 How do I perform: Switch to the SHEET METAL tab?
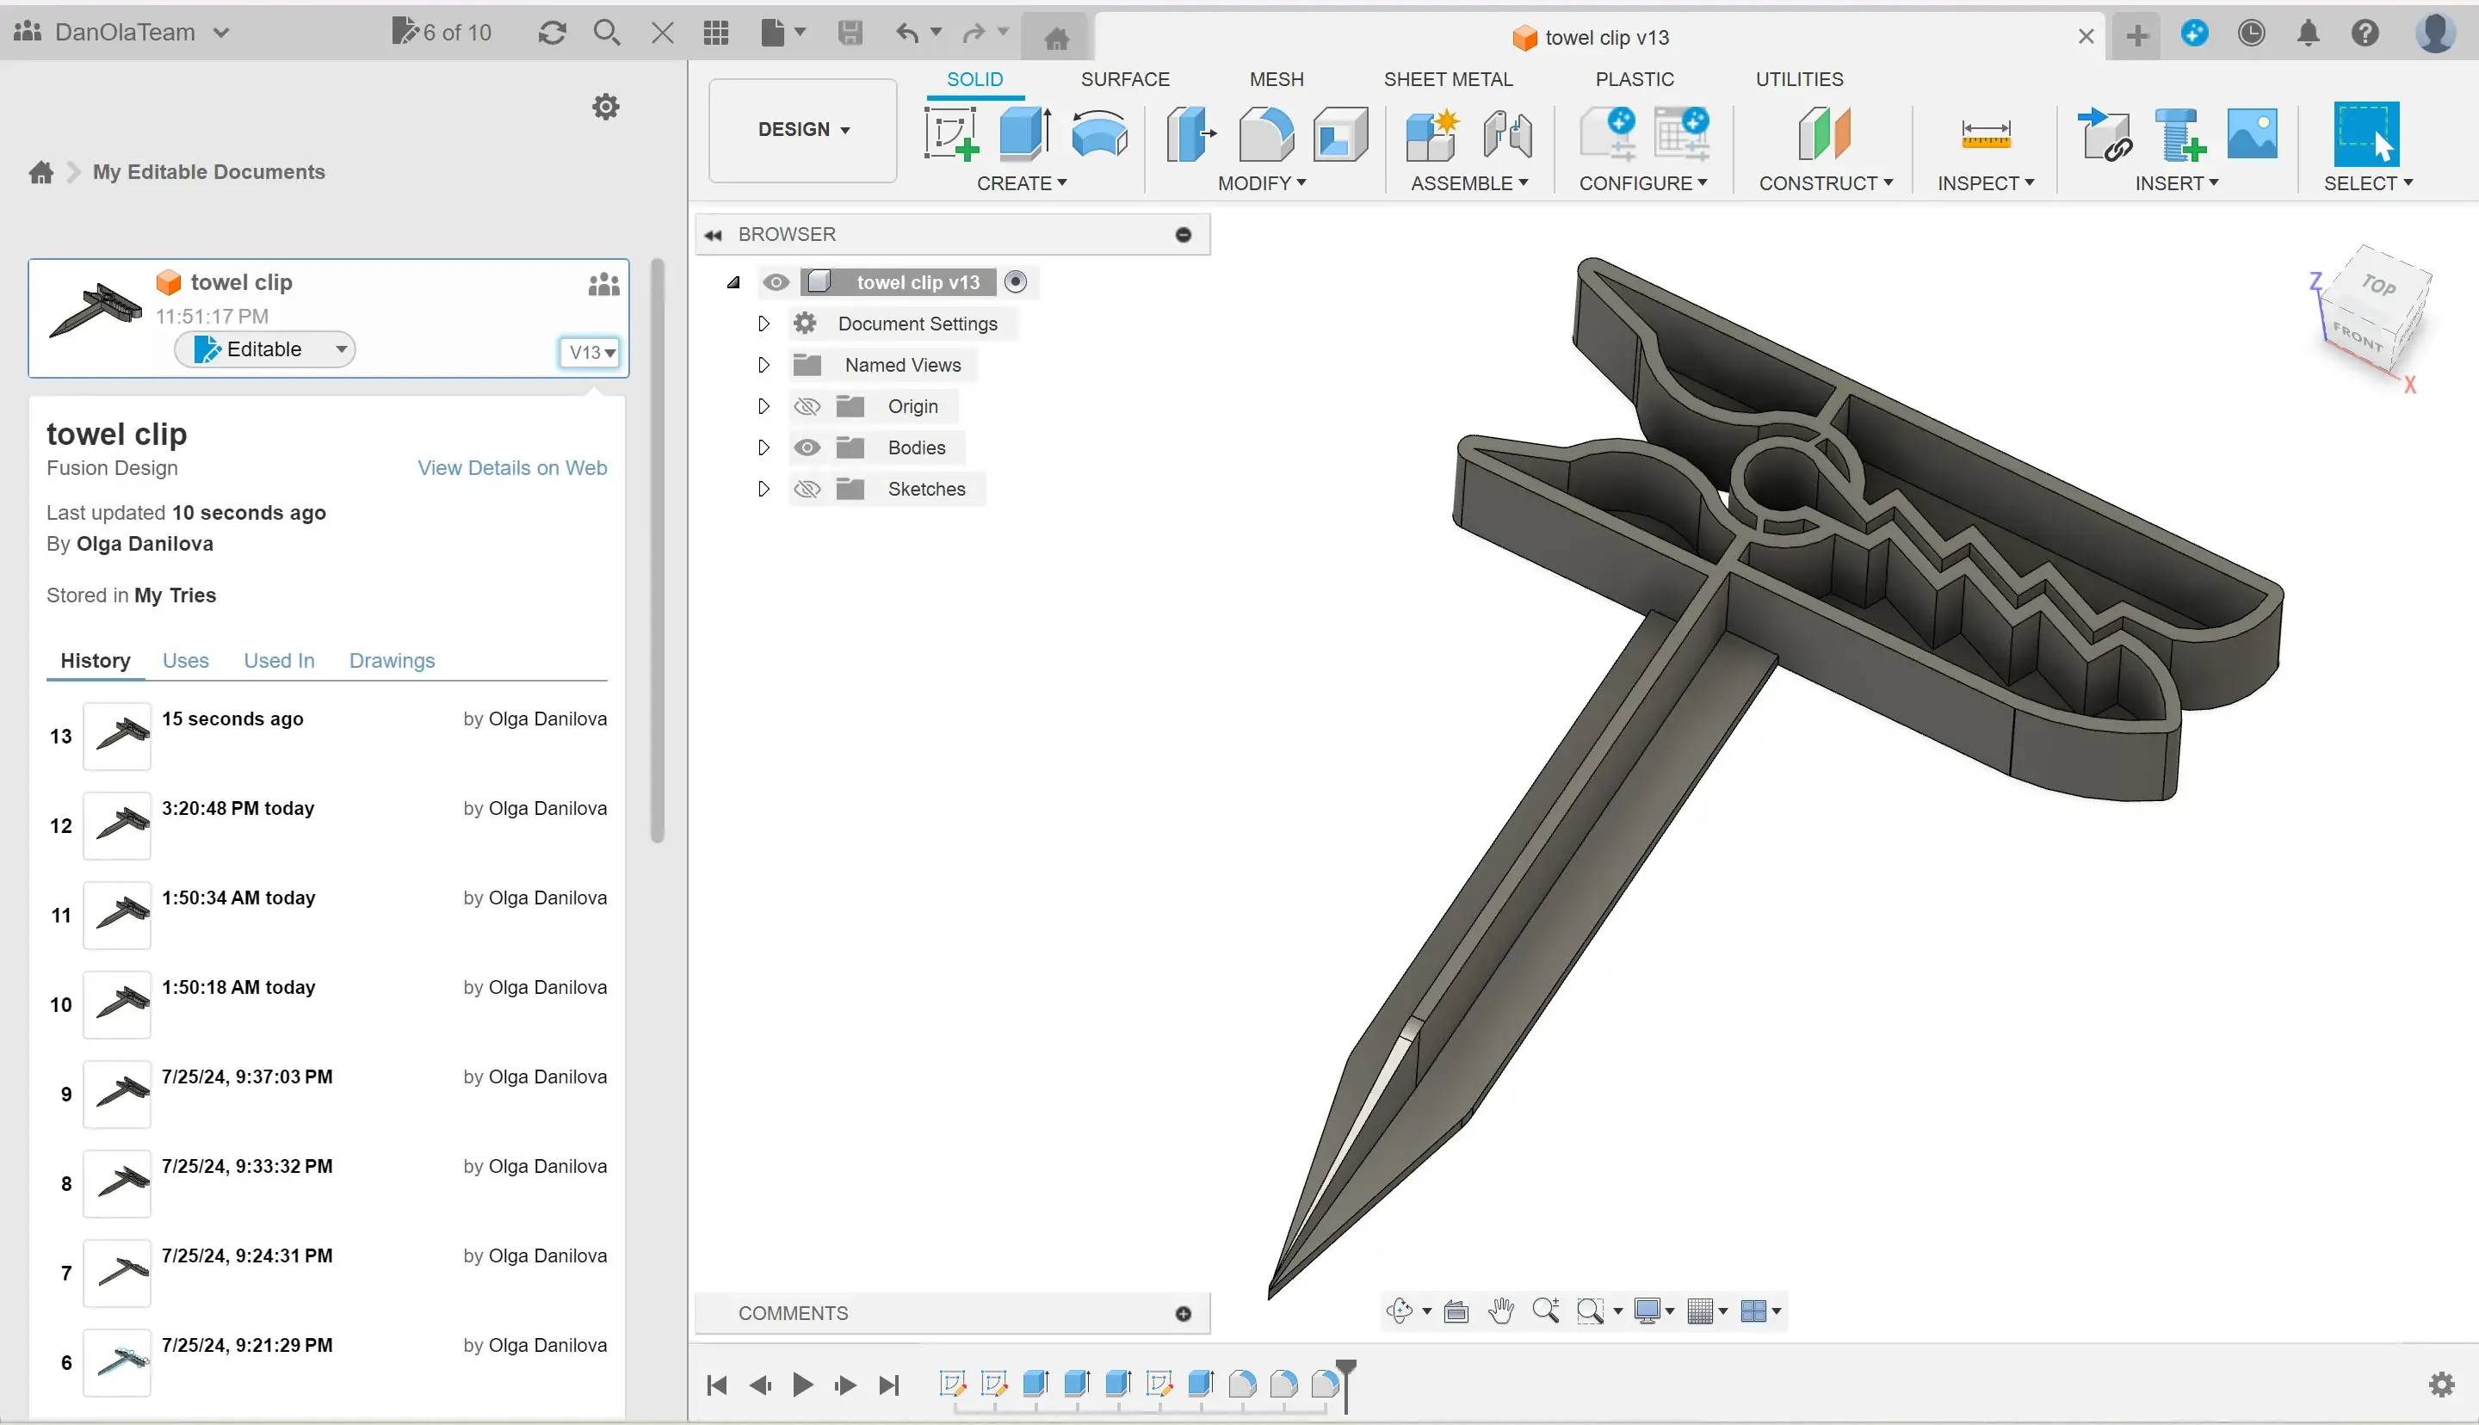tap(1448, 79)
